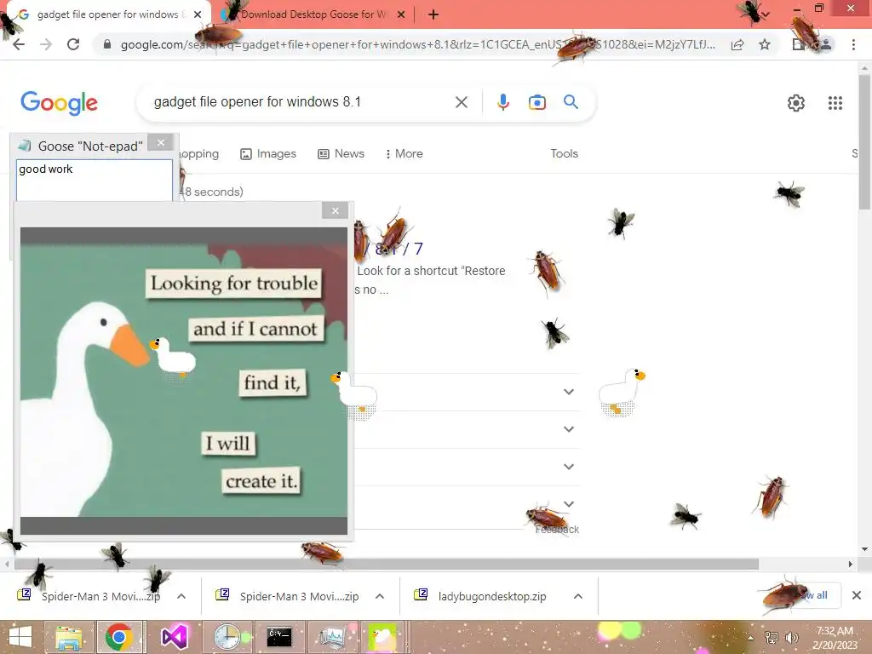Open options for second Spider-Man 3 download
872x654 pixels.
380,596
